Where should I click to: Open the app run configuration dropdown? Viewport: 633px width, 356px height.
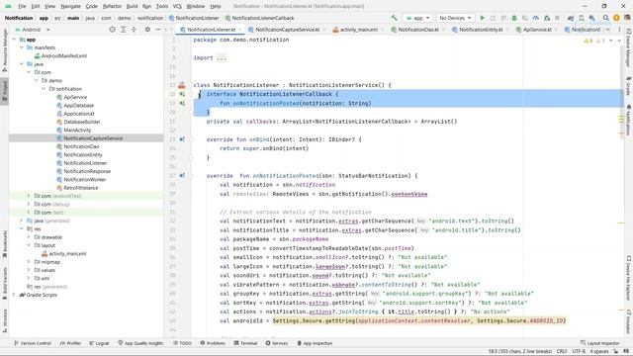417,18
